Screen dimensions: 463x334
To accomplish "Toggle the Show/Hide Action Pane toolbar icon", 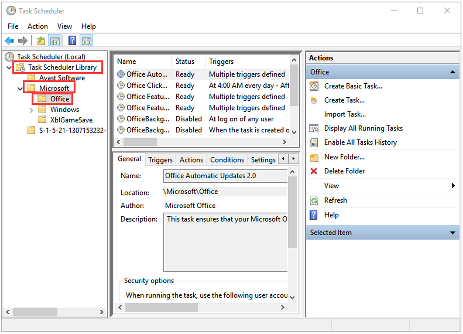I will (86, 41).
